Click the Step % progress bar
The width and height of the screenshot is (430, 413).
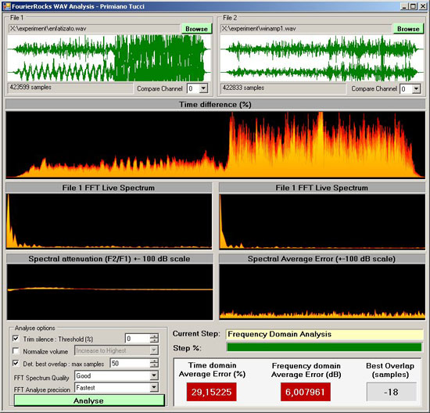coord(324,347)
